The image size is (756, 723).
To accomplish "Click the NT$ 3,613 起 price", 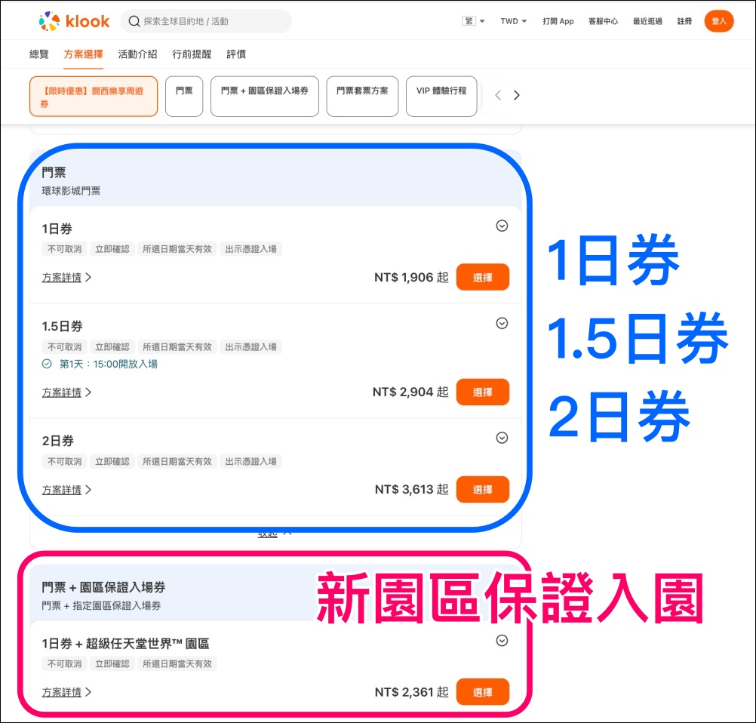I will click(x=412, y=490).
